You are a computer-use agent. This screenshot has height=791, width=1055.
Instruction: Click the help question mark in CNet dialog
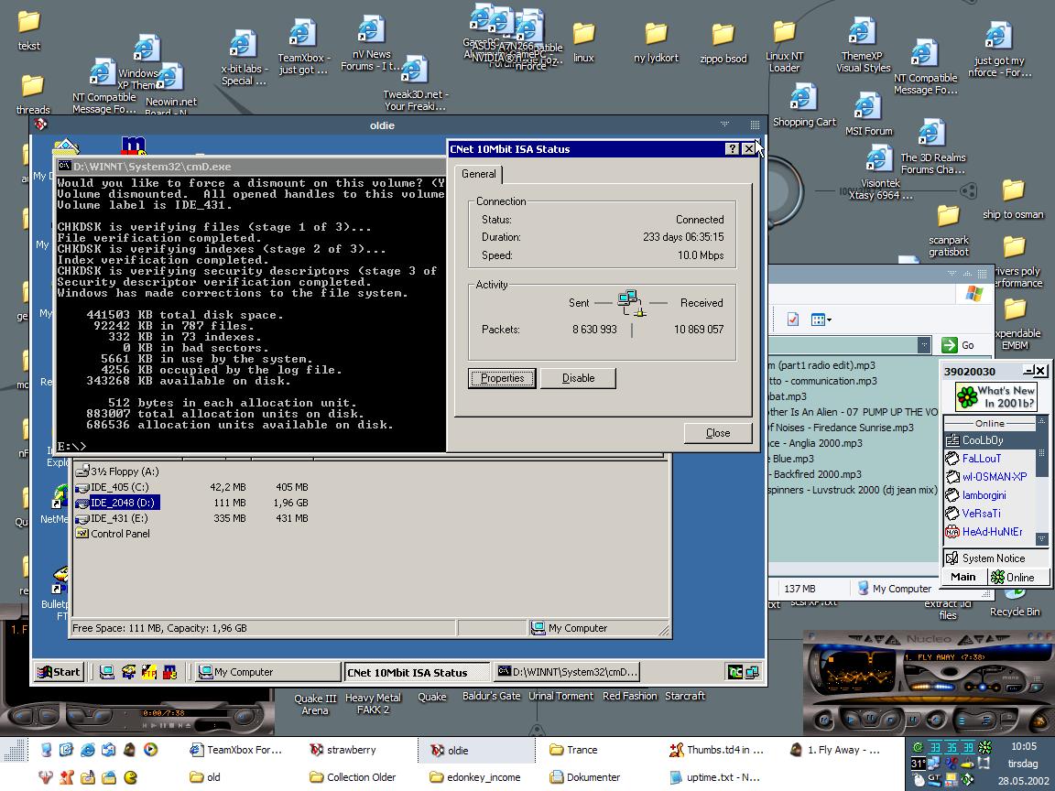coord(732,148)
